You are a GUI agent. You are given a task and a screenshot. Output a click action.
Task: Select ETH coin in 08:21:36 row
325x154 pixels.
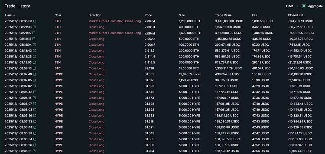click(x=57, y=27)
